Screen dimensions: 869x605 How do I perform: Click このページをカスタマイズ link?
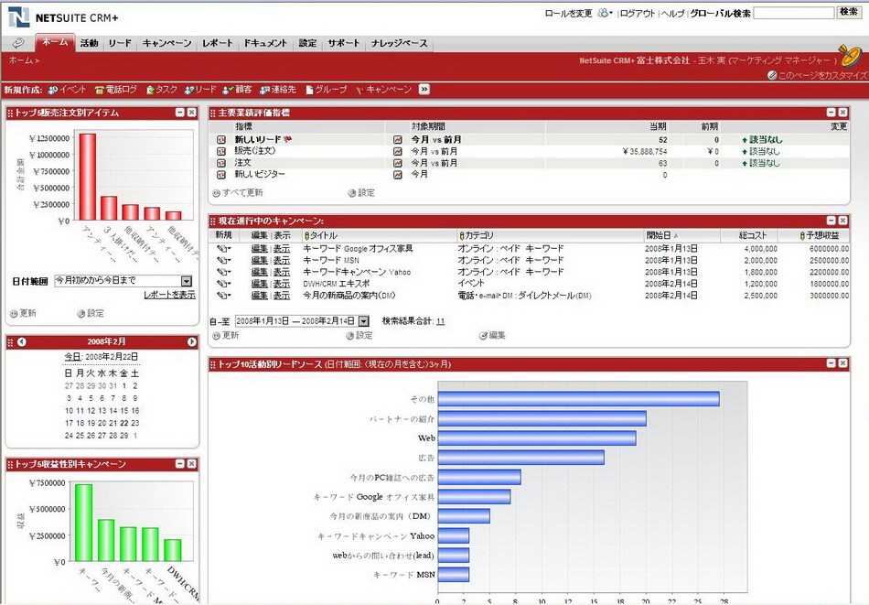pos(818,75)
